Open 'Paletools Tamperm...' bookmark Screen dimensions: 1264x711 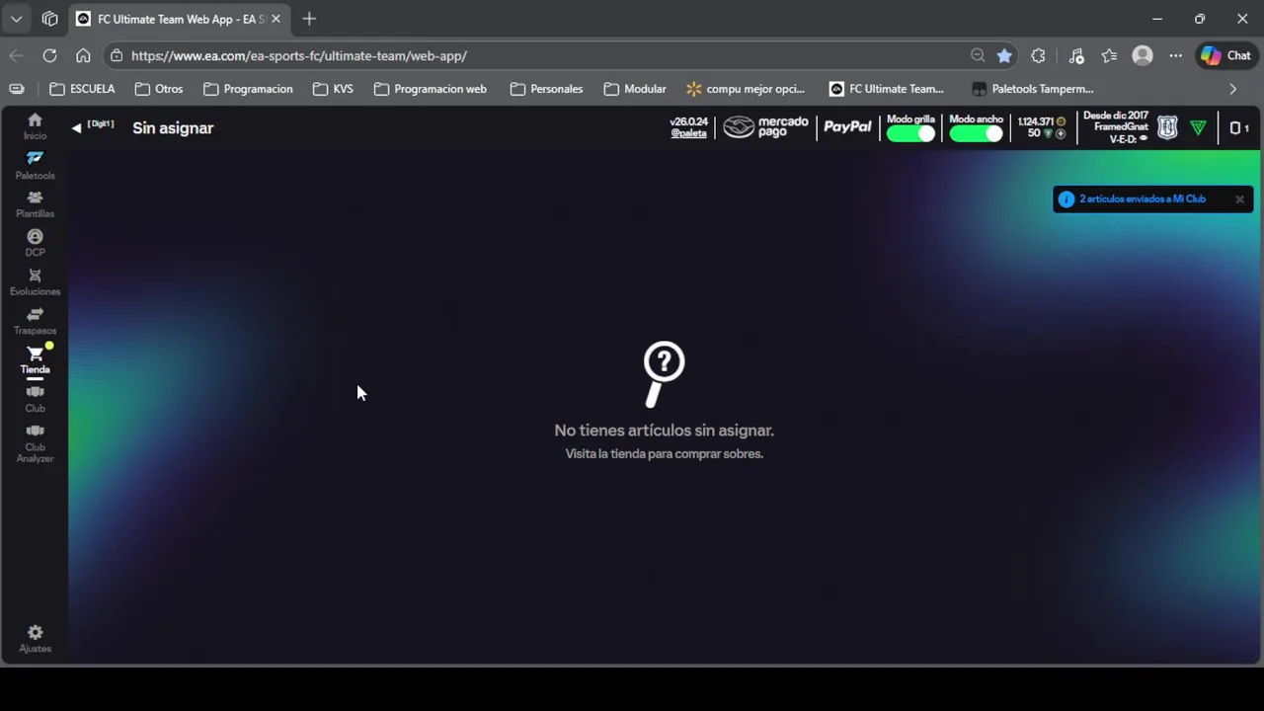pyautogui.click(x=1033, y=89)
